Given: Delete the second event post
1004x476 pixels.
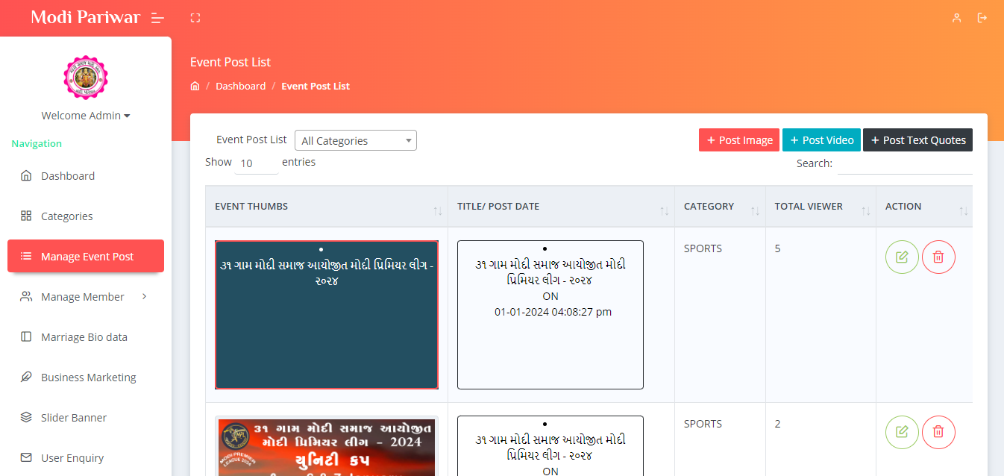Looking at the screenshot, I should coord(938,432).
